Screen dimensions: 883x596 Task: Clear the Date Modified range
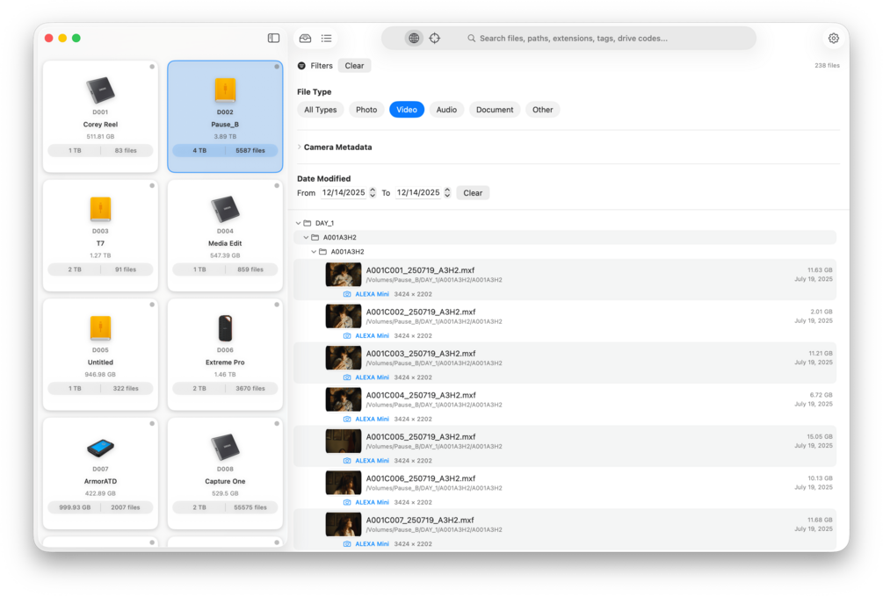click(473, 193)
